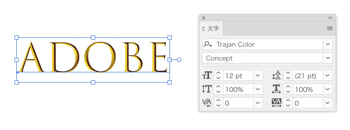This screenshot has width=350, height=130.
Task: Click the tracking VA icon
Action: (277, 103)
